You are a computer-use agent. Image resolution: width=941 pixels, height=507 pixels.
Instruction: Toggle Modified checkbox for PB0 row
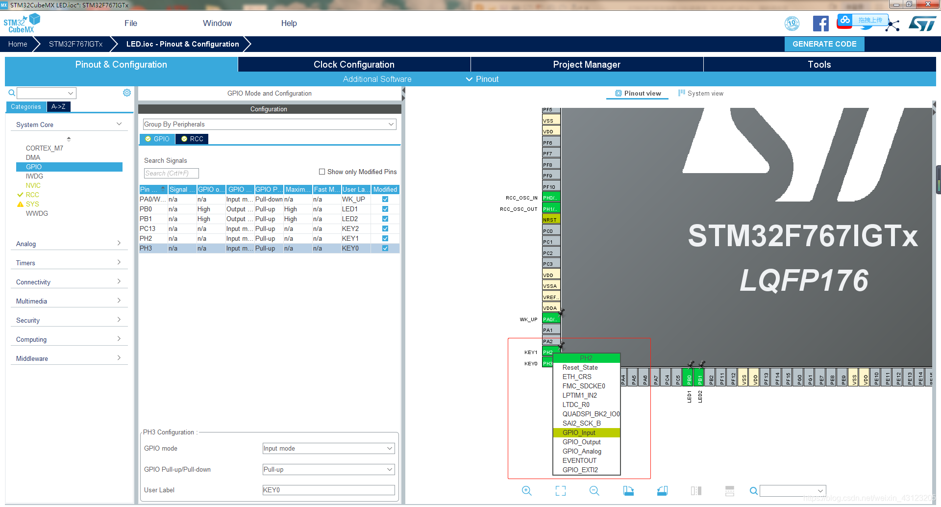point(385,209)
